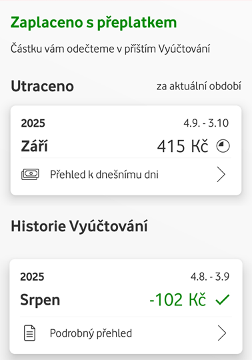The image size is (252, 360).
Task: Open the chevron arrow for Podrobný přehled
Action: [222, 333]
